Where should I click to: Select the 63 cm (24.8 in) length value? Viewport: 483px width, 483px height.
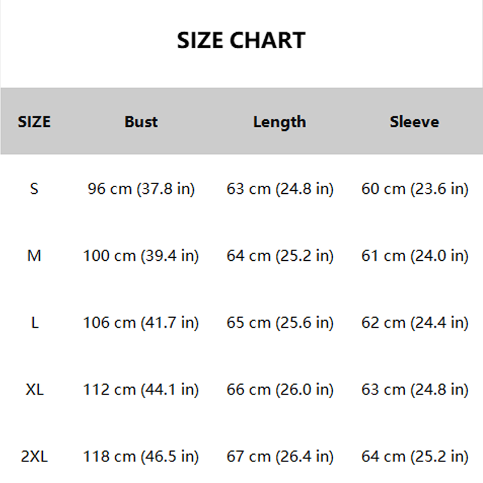[280, 189]
